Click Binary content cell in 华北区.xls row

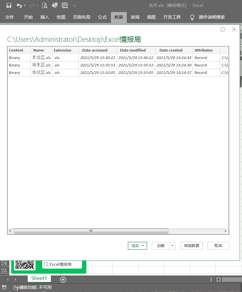[x=19, y=72]
